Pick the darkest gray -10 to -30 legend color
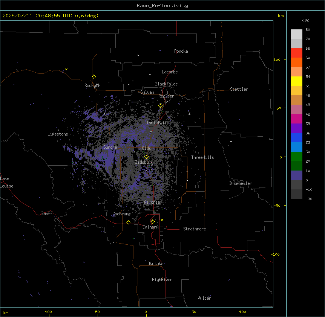The height and width of the screenshot is (317, 325). tap(296, 194)
